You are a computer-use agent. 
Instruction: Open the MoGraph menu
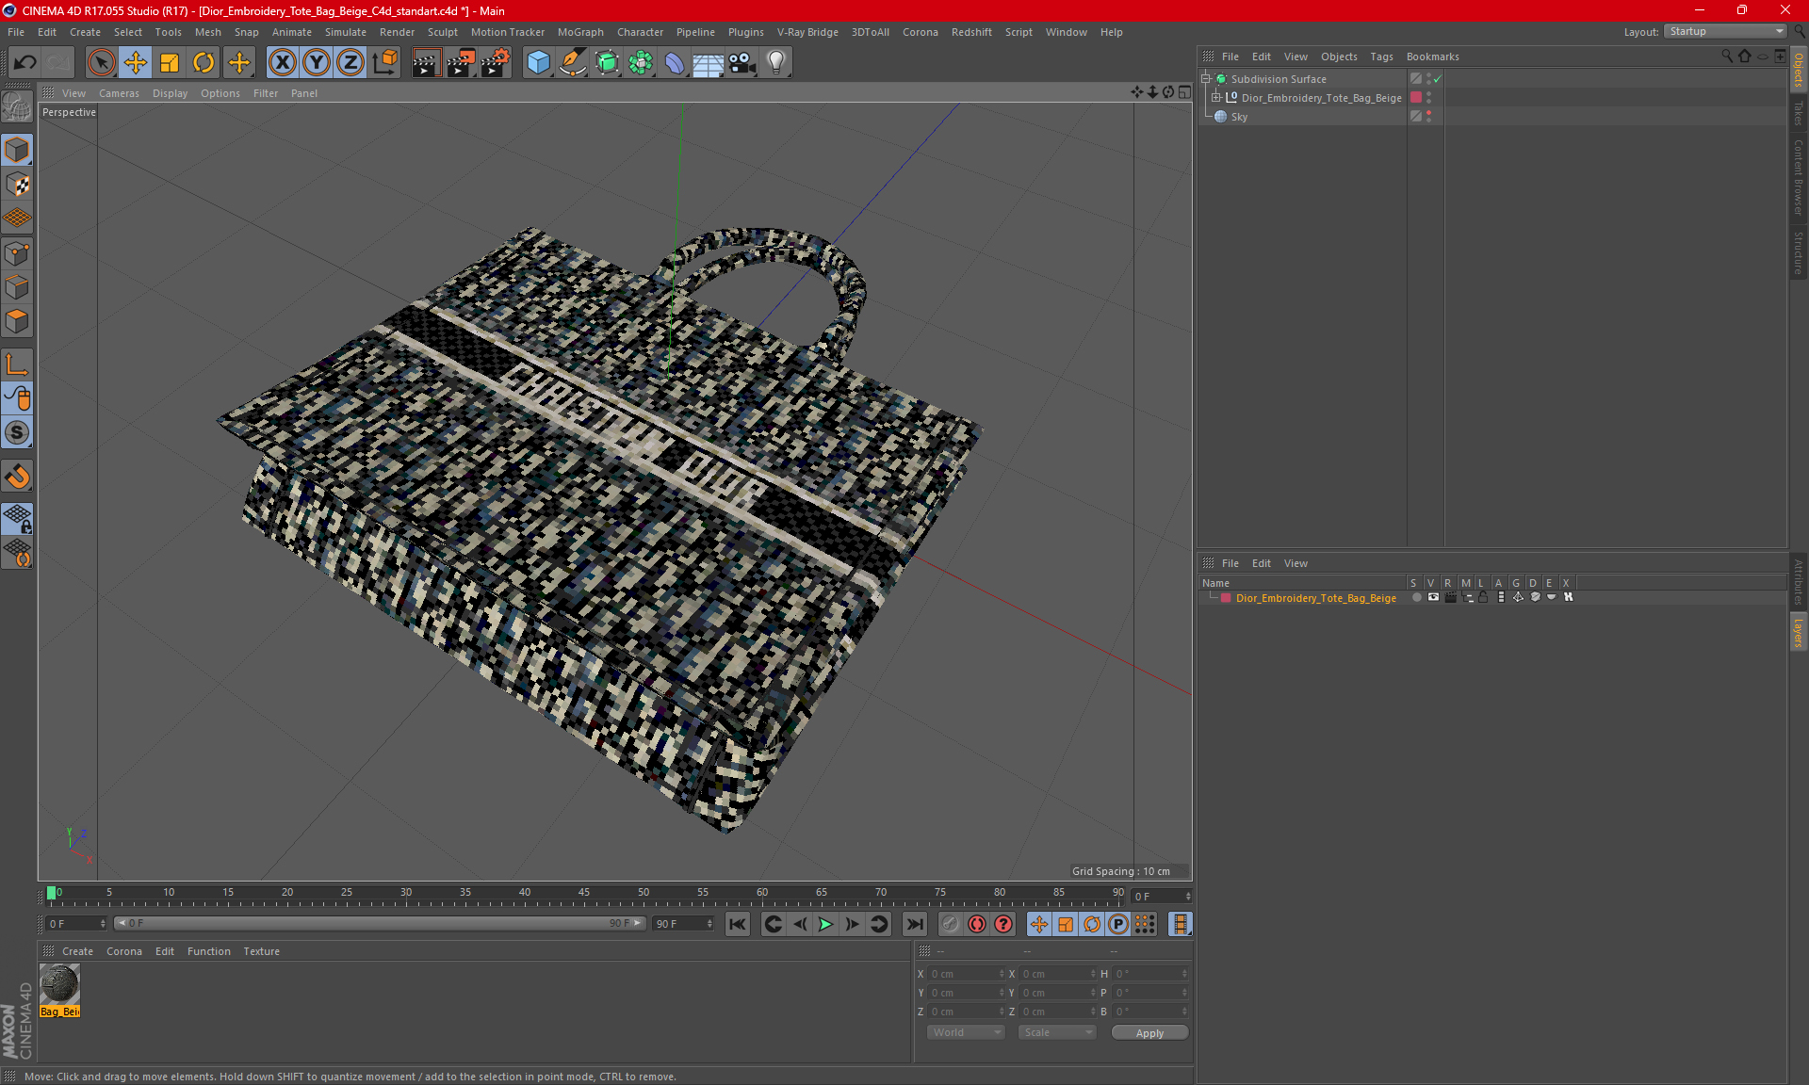(x=580, y=32)
